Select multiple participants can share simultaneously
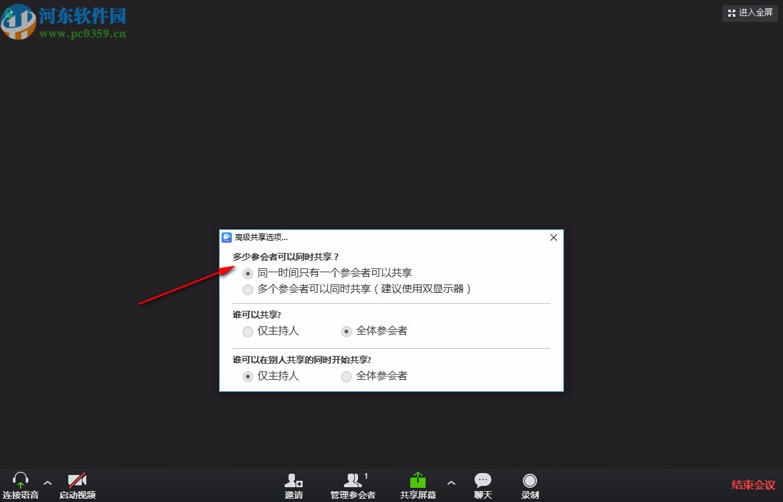This screenshot has height=502, width=783. click(x=248, y=290)
